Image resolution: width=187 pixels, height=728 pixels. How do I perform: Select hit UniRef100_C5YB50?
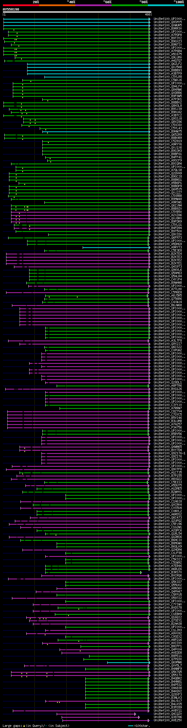point(168,212)
